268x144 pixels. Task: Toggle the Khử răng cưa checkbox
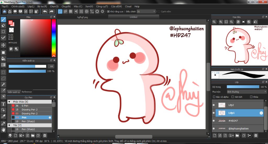click(x=108, y=11)
